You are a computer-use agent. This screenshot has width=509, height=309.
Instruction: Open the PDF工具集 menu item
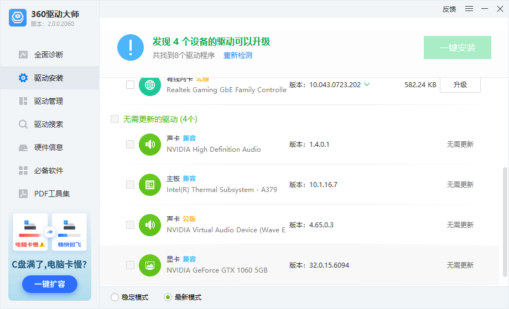50,194
